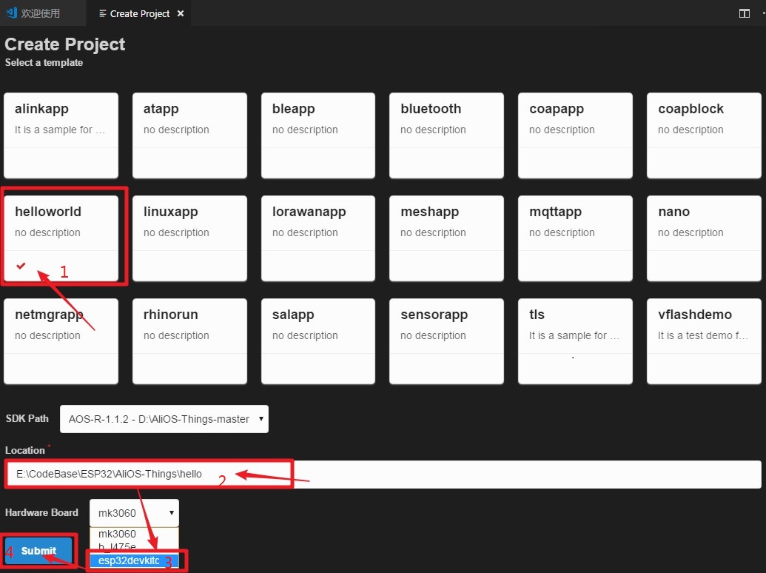
Task: Click the 'Select a template' subtitle
Action: (x=44, y=62)
